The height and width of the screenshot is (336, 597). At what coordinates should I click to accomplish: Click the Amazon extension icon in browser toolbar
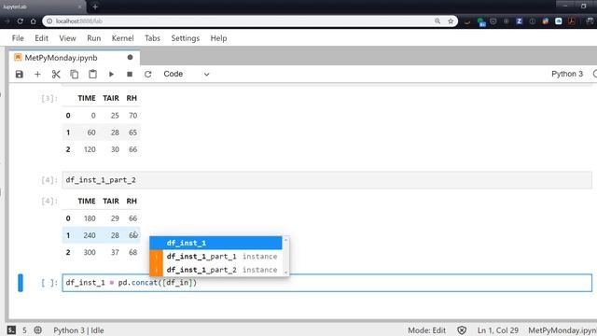467,21
